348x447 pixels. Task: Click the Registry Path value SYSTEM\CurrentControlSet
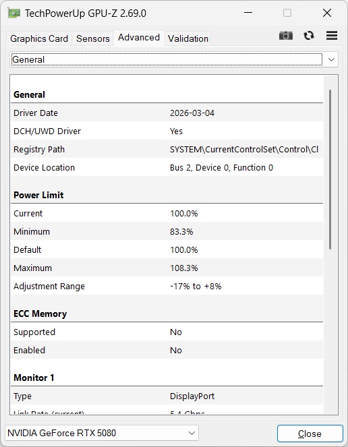244,150
